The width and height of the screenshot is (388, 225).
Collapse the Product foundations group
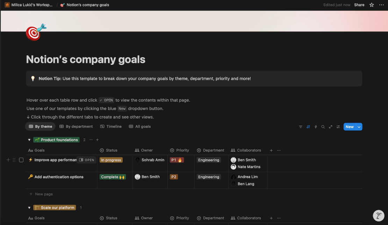tap(29, 140)
